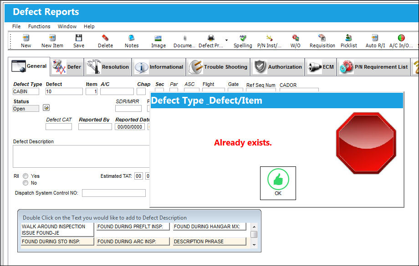The width and height of the screenshot is (419, 266).
Task: Open the ECM tab
Action: click(321, 67)
